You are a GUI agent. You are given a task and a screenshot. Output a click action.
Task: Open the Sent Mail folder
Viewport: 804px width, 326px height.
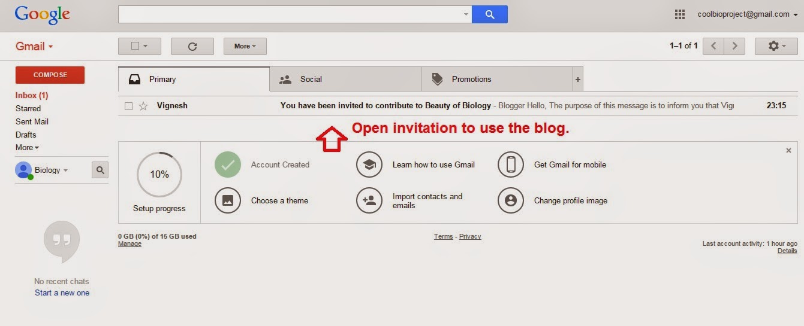(32, 122)
